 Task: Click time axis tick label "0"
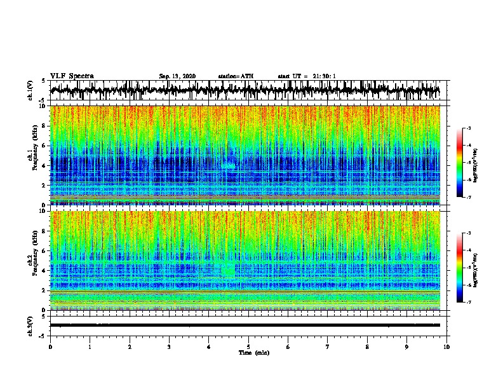pos(50,347)
